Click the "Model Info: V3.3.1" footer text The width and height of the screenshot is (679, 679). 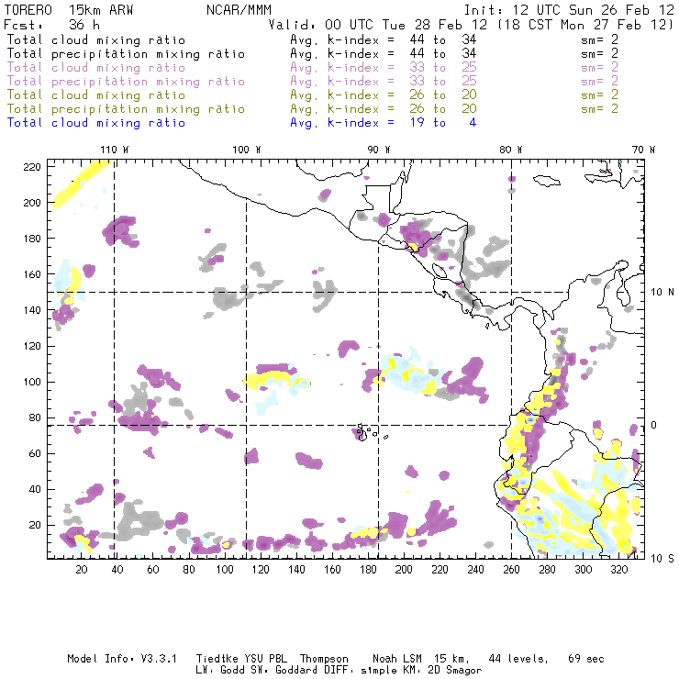[x=122, y=659]
